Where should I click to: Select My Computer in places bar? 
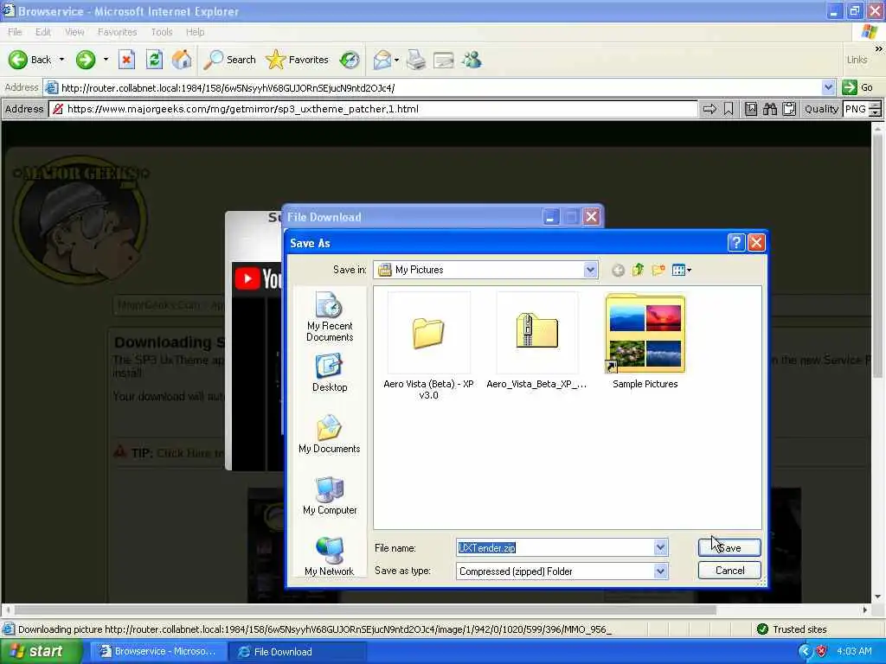coord(330,495)
